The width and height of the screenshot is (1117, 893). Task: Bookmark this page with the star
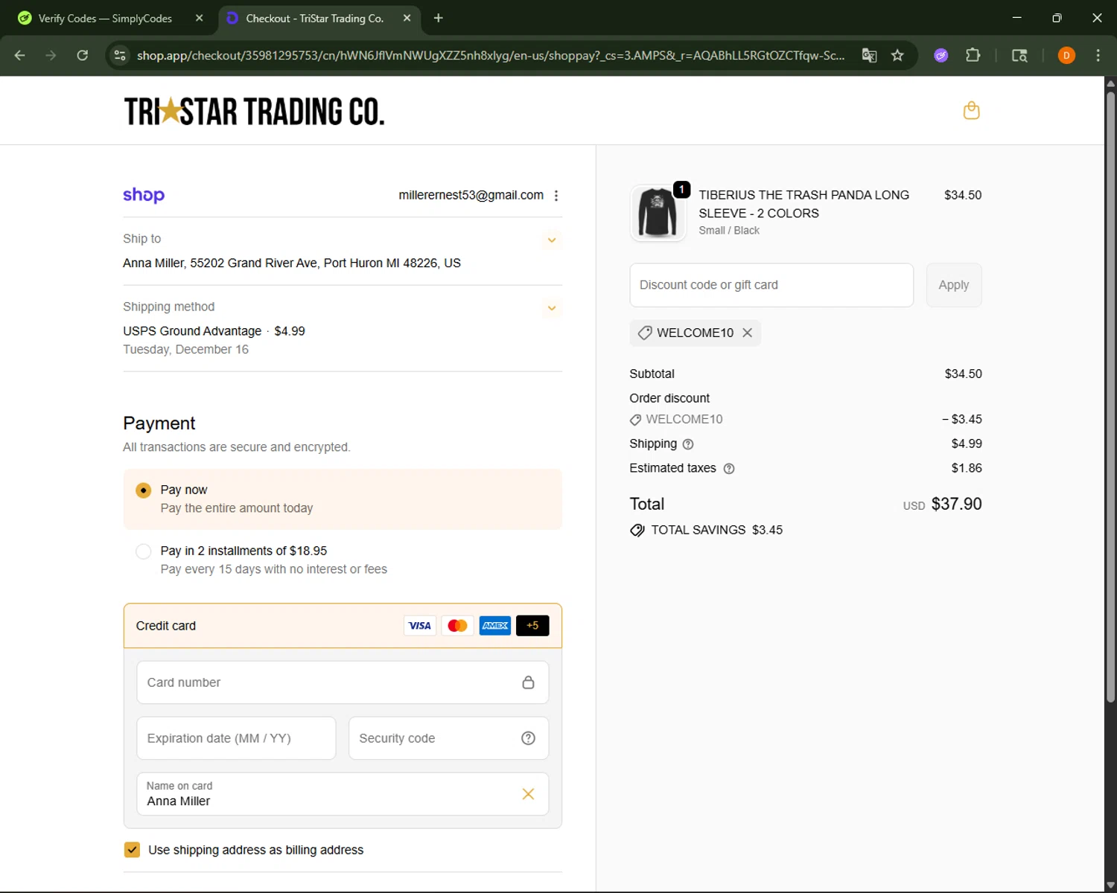(897, 55)
